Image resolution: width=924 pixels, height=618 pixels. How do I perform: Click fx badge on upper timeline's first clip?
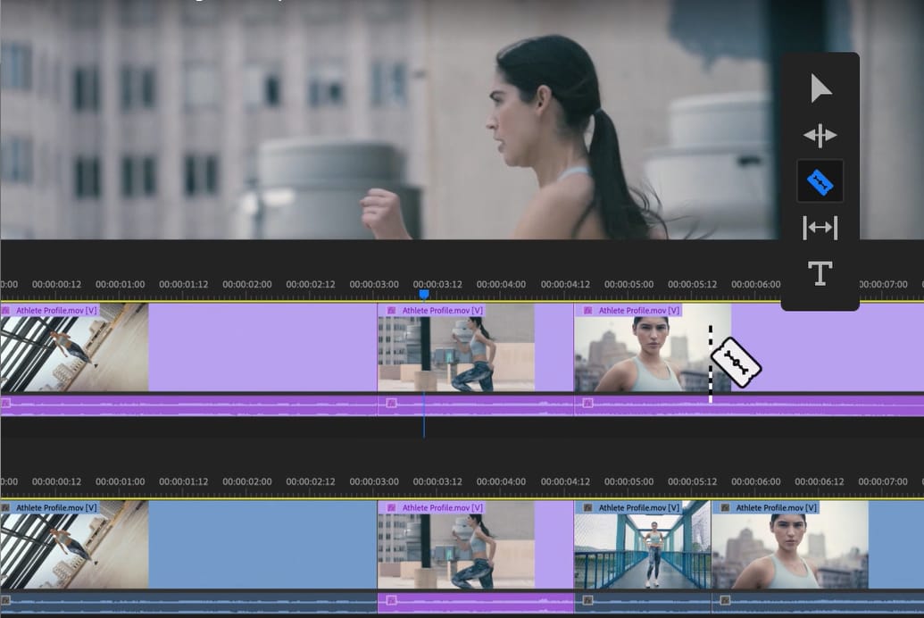click(5, 311)
